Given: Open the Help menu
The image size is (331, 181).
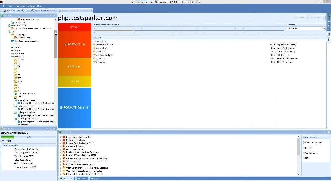Looking at the screenshot, I should pyautogui.click(x=39, y=6).
